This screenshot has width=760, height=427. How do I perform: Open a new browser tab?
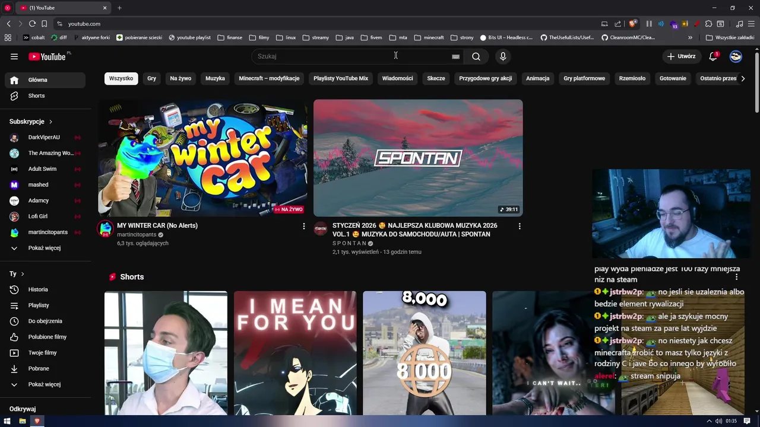click(119, 8)
